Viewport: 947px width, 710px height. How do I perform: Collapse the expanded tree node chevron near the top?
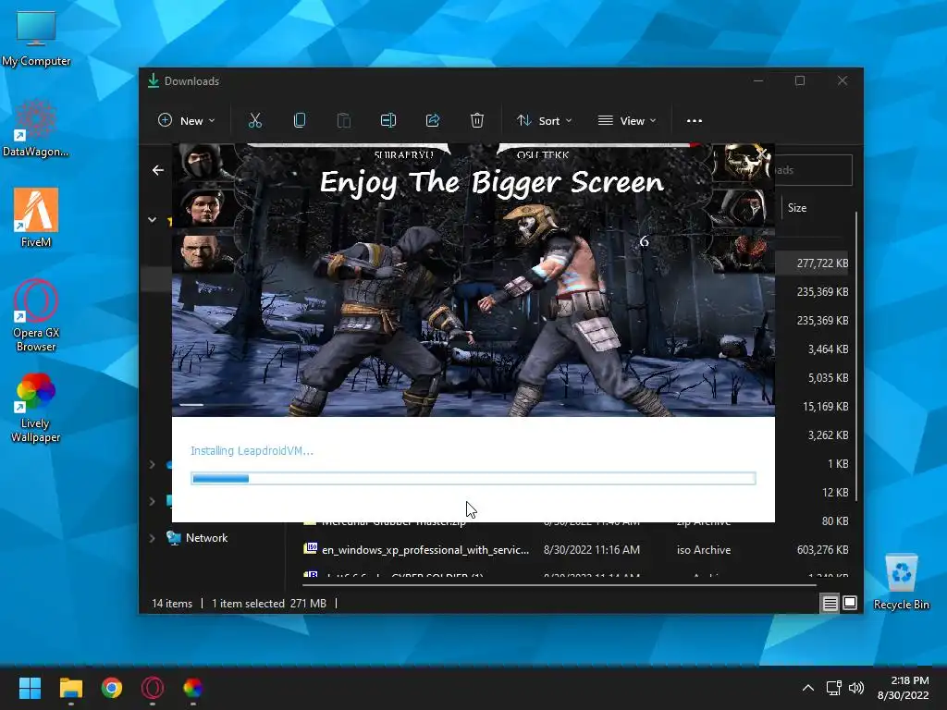point(153,220)
